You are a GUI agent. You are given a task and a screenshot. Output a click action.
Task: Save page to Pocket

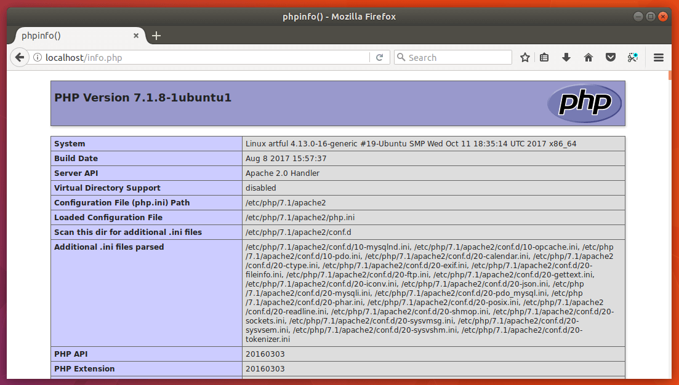coord(610,57)
